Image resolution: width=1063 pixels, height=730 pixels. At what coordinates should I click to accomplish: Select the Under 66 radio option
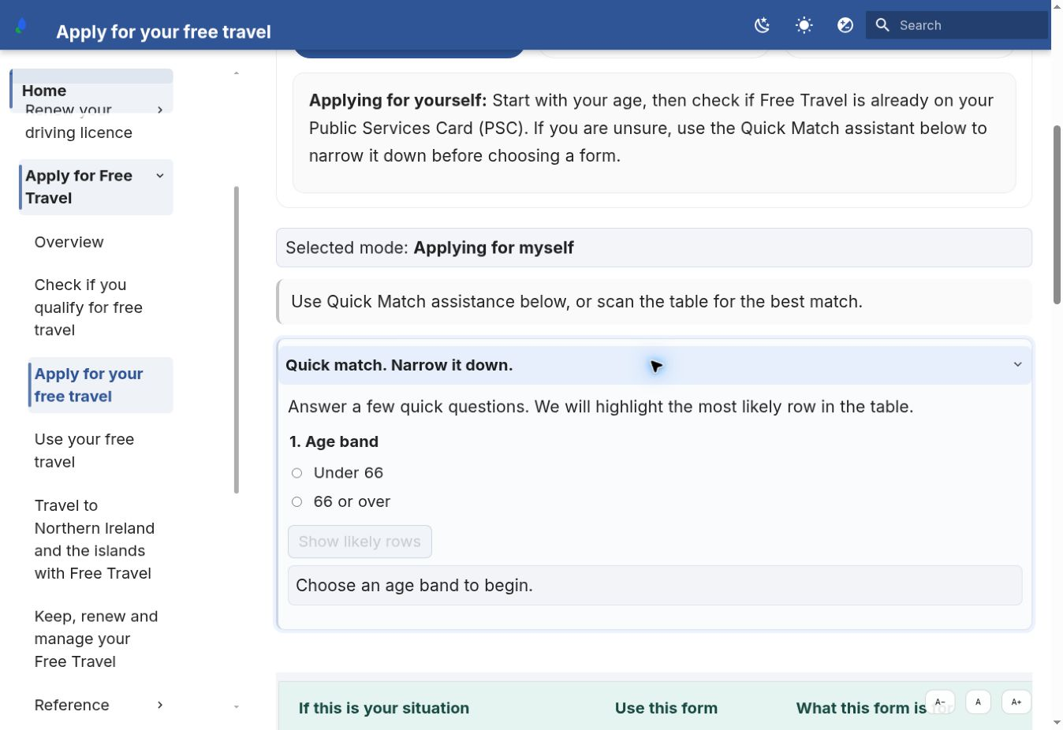coord(297,473)
